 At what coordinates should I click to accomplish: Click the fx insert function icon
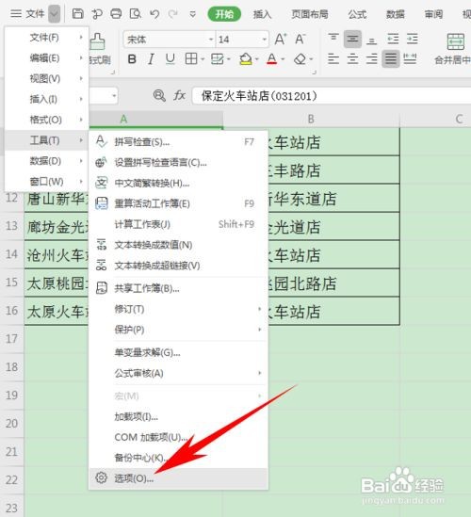pos(179,96)
